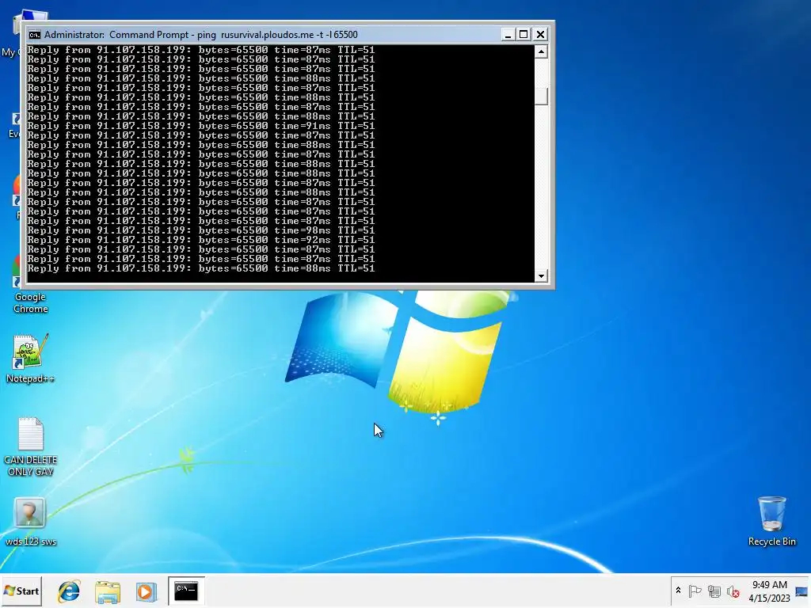This screenshot has height=608, width=811.
Task: Minimize the Command Prompt window
Action: coord(508,35)
